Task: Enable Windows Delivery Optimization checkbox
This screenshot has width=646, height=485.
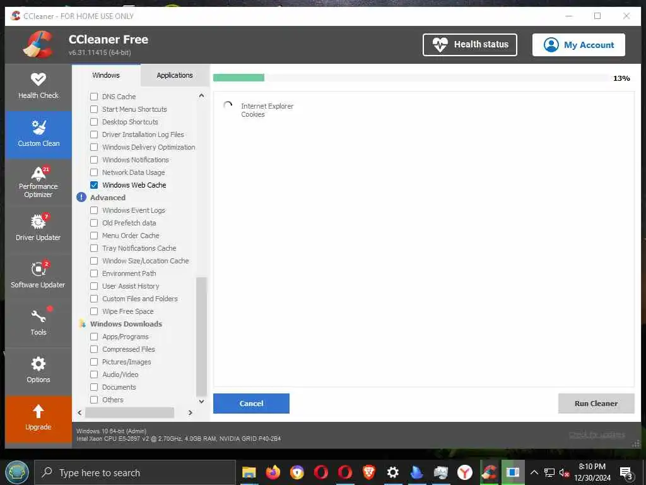Action: coord(94,147)
